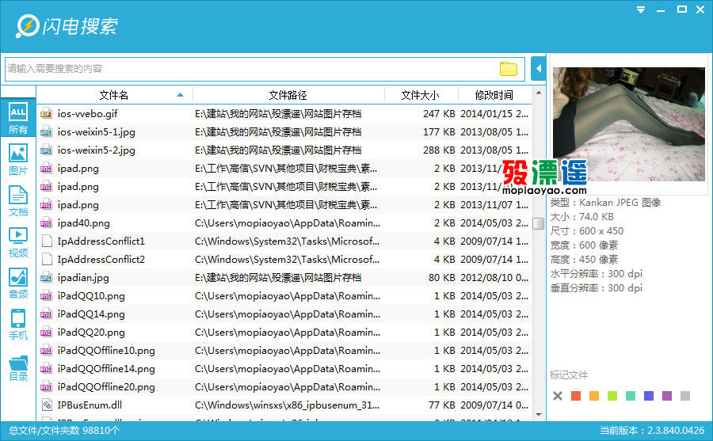Click the 闪电搜索 logo icon
Screen dimensions: 713x441
pos(27,26)
